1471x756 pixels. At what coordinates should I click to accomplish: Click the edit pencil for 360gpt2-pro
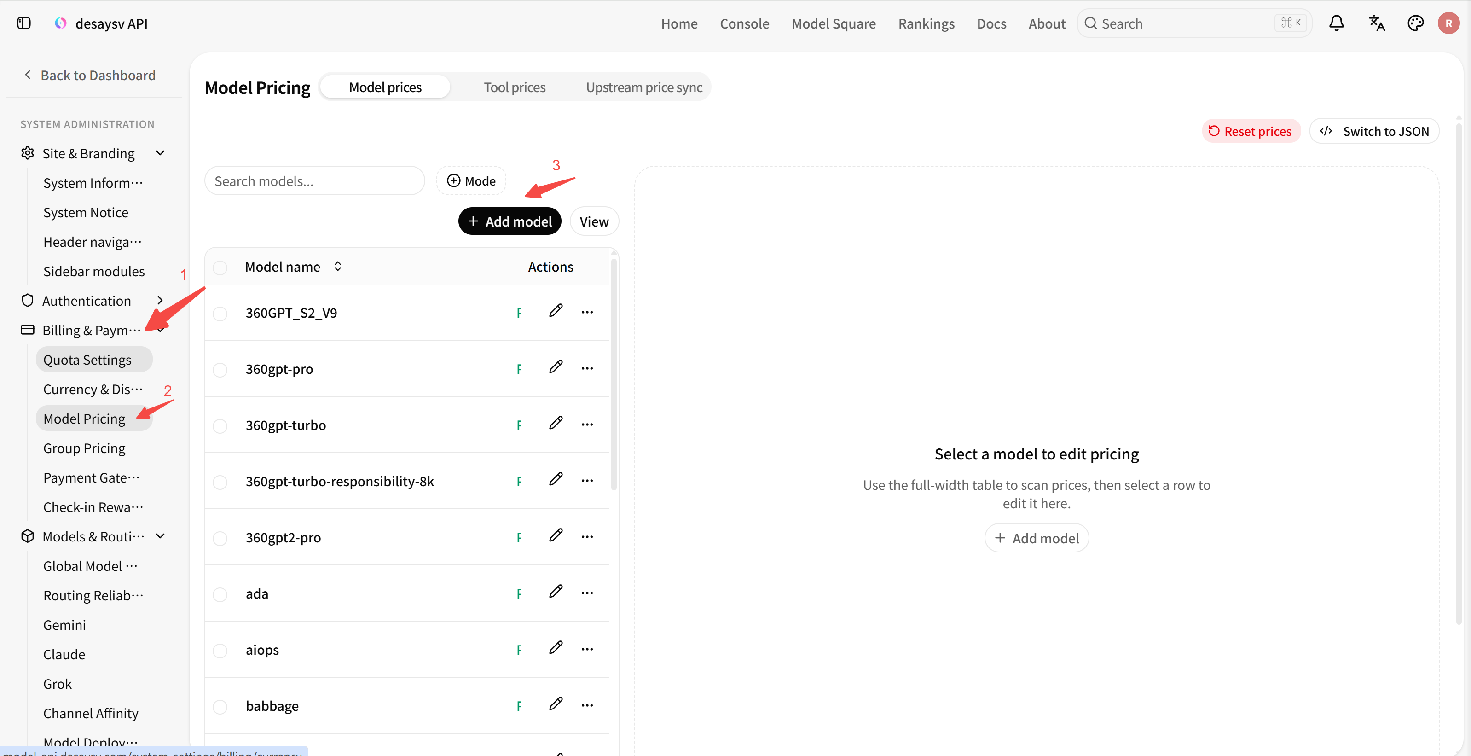tap(556, 535)
